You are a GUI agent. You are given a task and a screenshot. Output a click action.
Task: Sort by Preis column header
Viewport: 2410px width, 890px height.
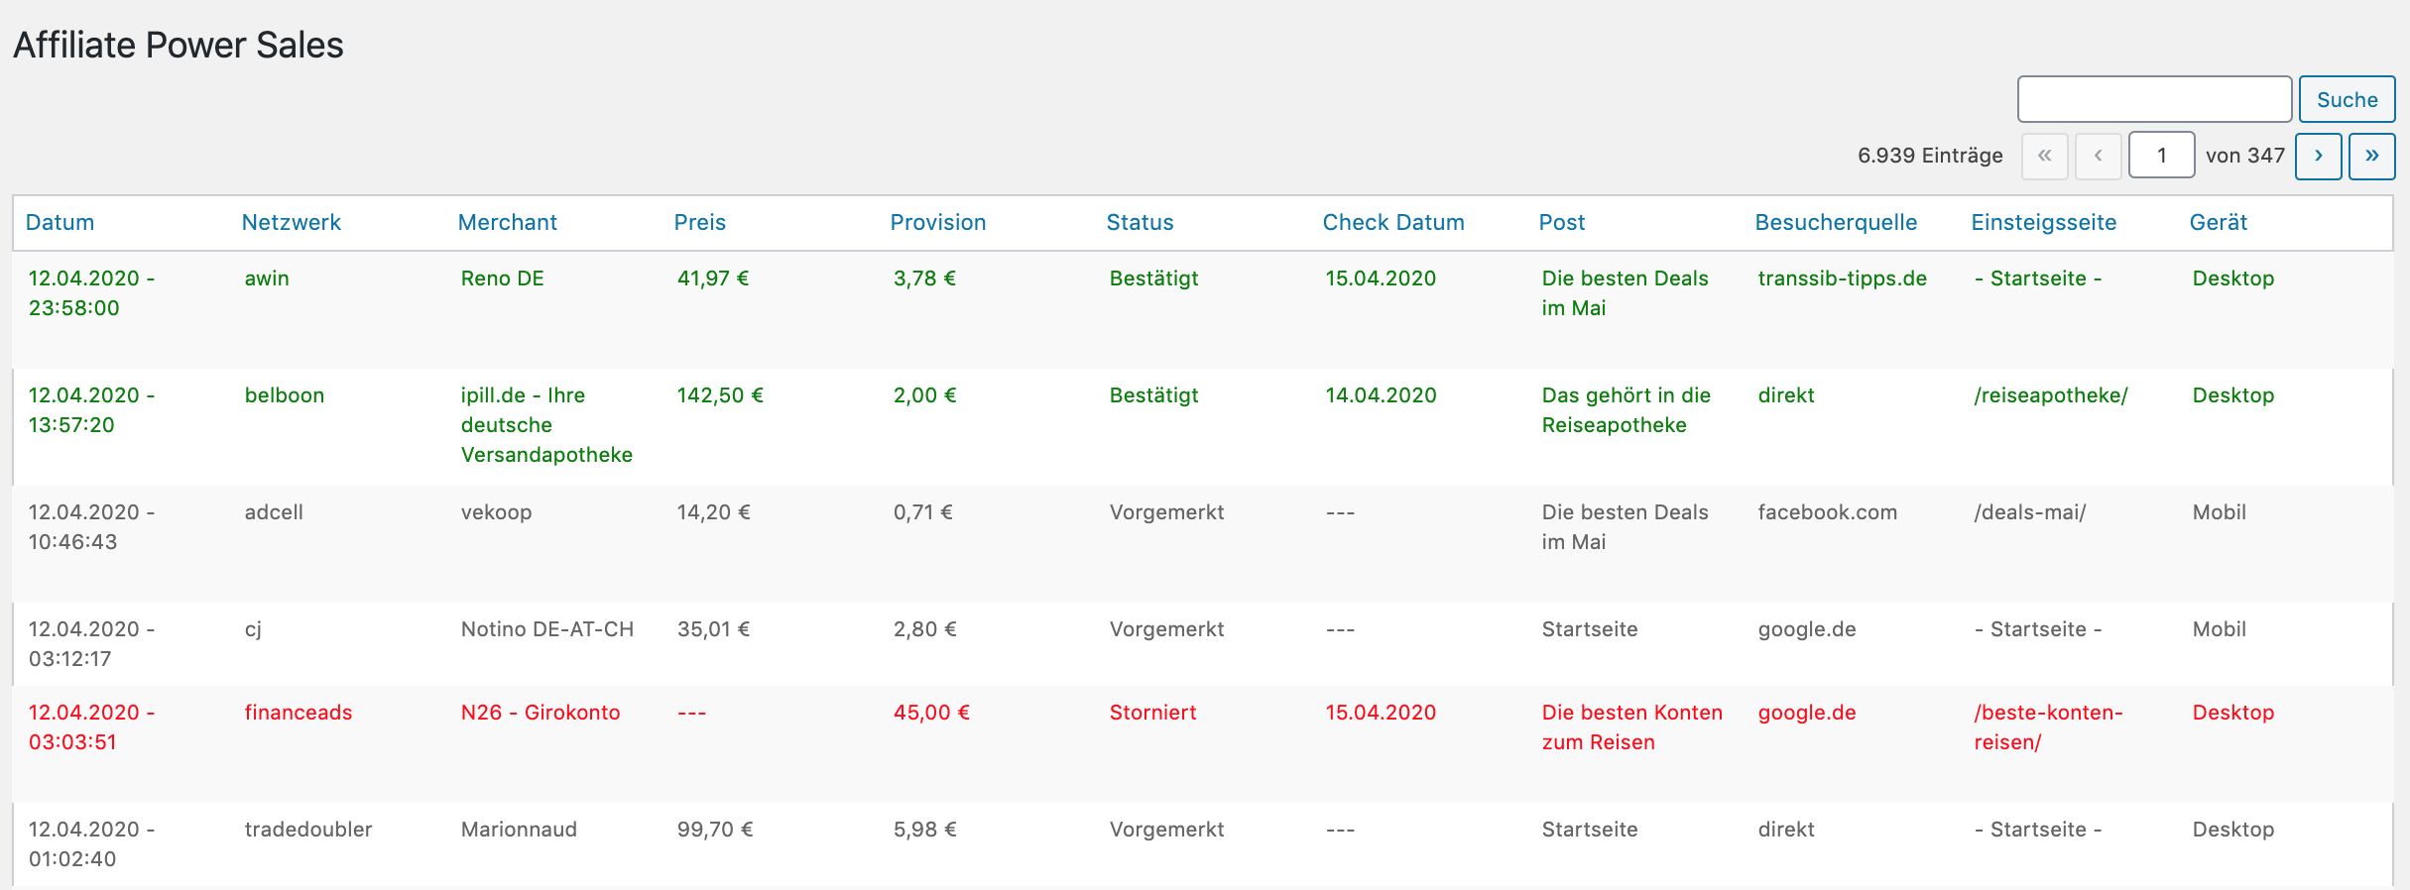(700, 222)
